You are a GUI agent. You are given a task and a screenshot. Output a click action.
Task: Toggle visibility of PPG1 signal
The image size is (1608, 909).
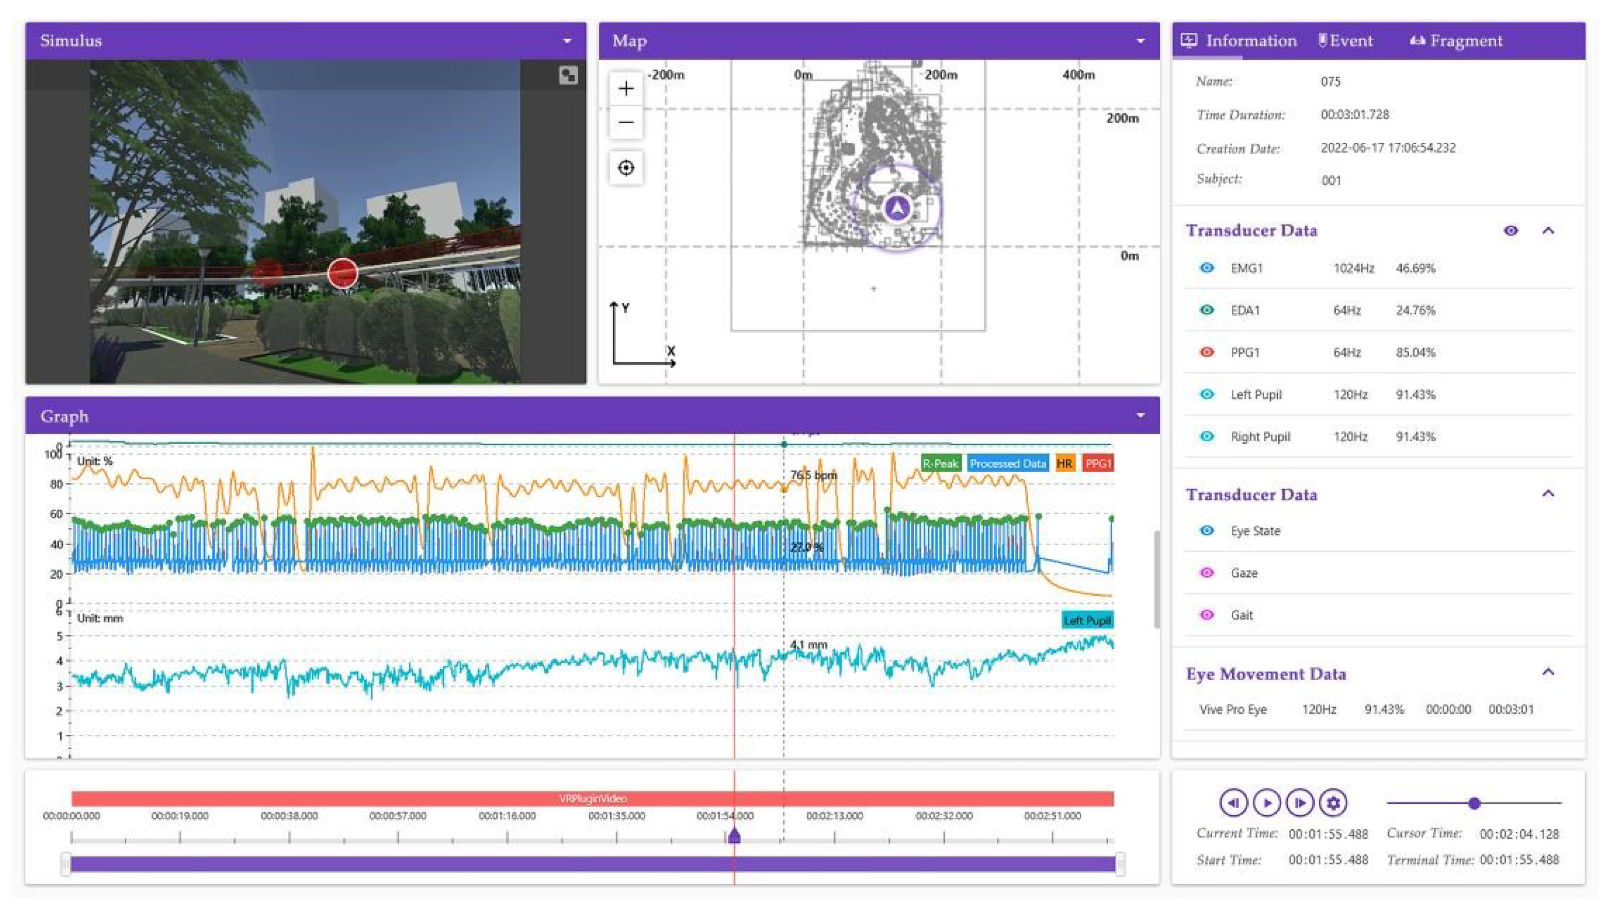[1207, 352]
